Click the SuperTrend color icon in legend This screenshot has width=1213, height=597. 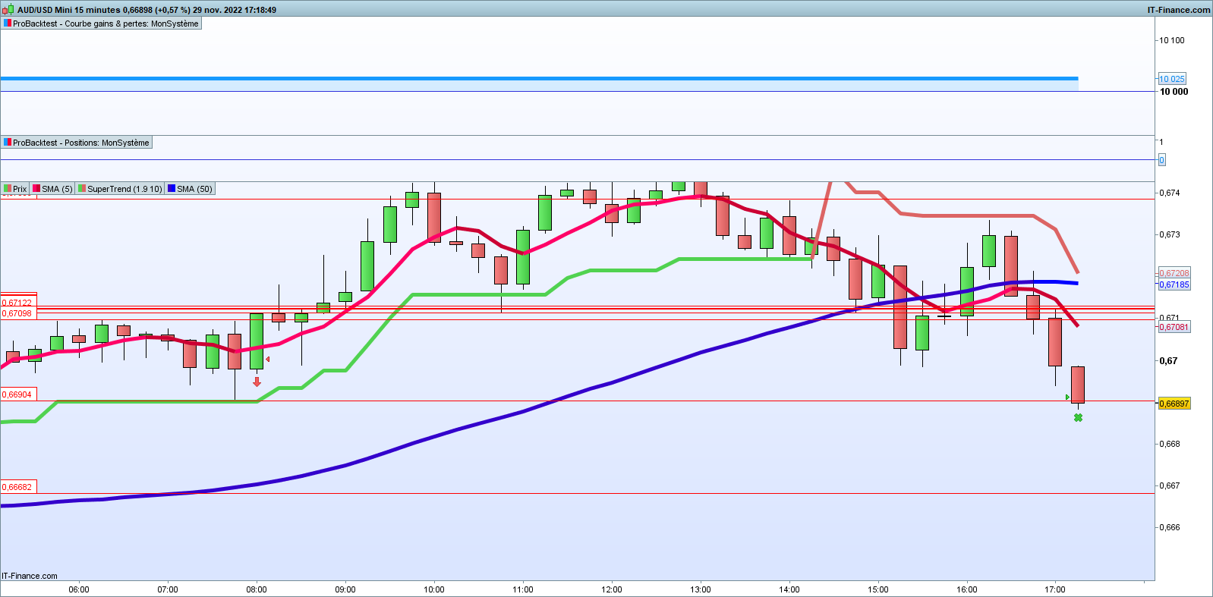(x=82, y=189)
